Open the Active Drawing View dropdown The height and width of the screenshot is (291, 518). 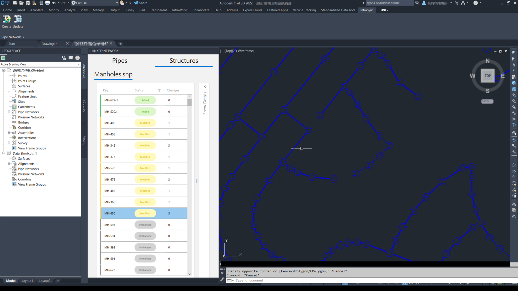pyautogui.click(x=79, y=64)
